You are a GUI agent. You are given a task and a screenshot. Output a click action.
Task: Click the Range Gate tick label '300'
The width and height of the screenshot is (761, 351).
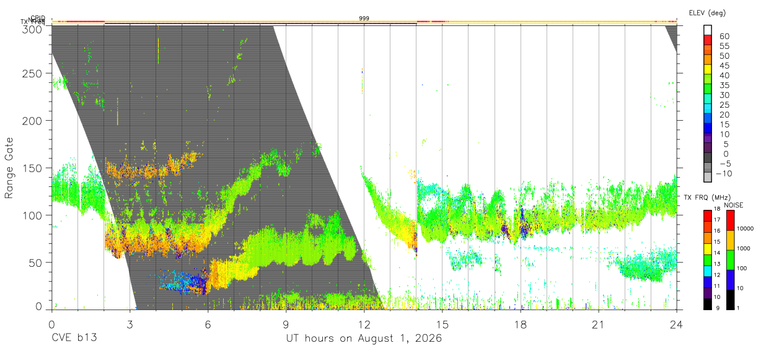pos(32,28)
